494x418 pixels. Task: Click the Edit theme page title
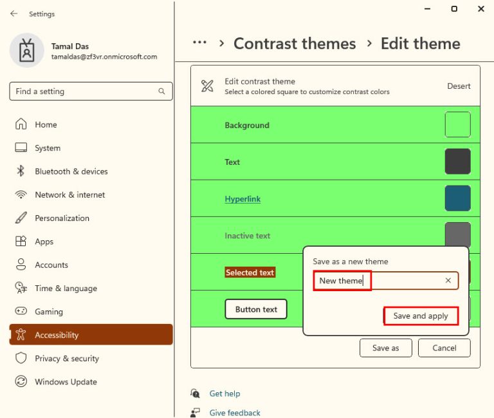420,44
